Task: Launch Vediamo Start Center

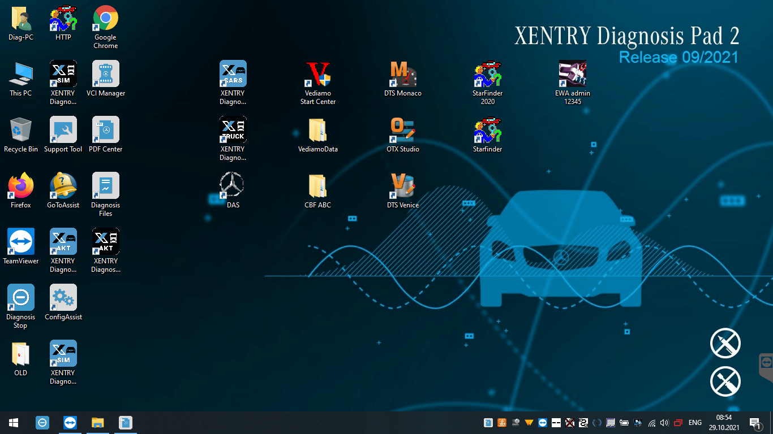Action: pyautogui.click(x=318, y=83)
